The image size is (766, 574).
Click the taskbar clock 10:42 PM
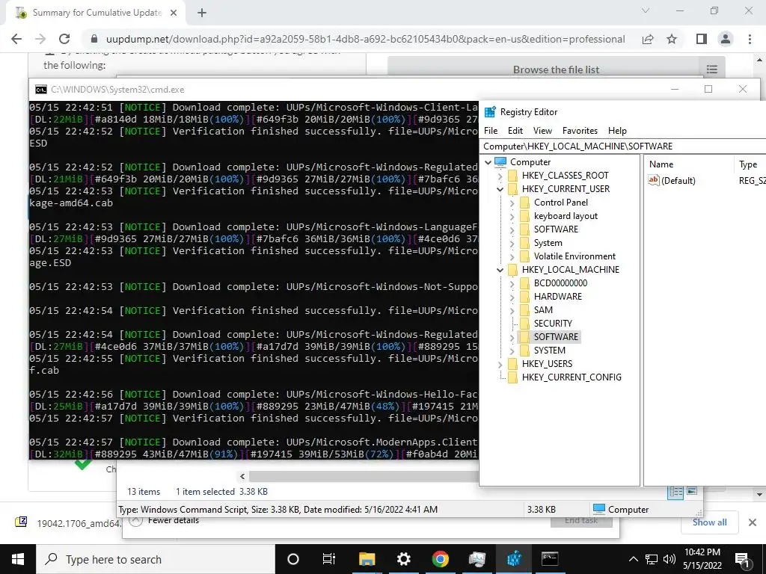[702, 559]
